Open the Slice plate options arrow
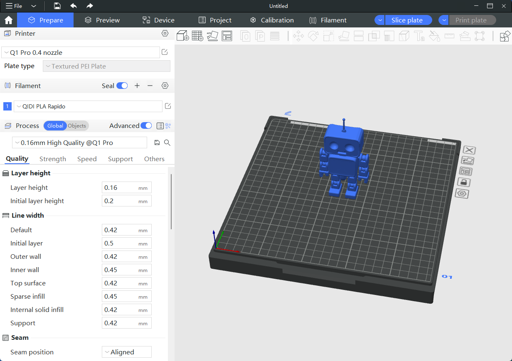512x361 pixels. [380, 20]
